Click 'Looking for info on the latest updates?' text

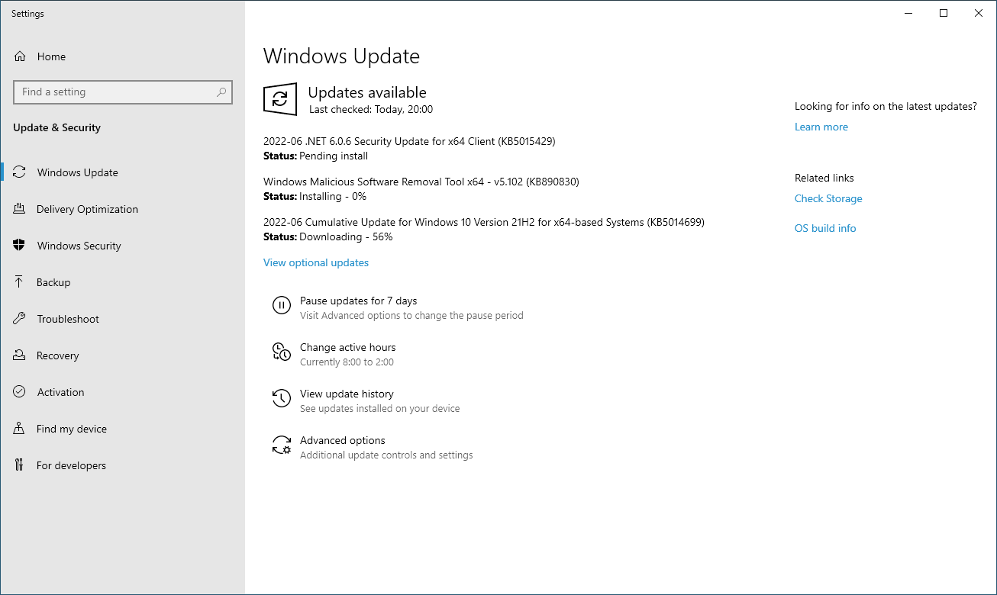point(886,106)
